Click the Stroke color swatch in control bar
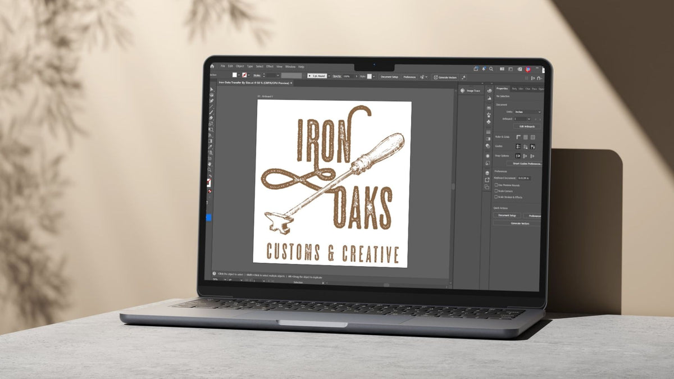 point(244,75)
